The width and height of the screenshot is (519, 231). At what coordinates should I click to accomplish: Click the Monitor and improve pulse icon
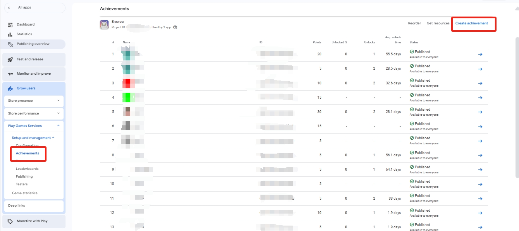click(x=10, y=74)
